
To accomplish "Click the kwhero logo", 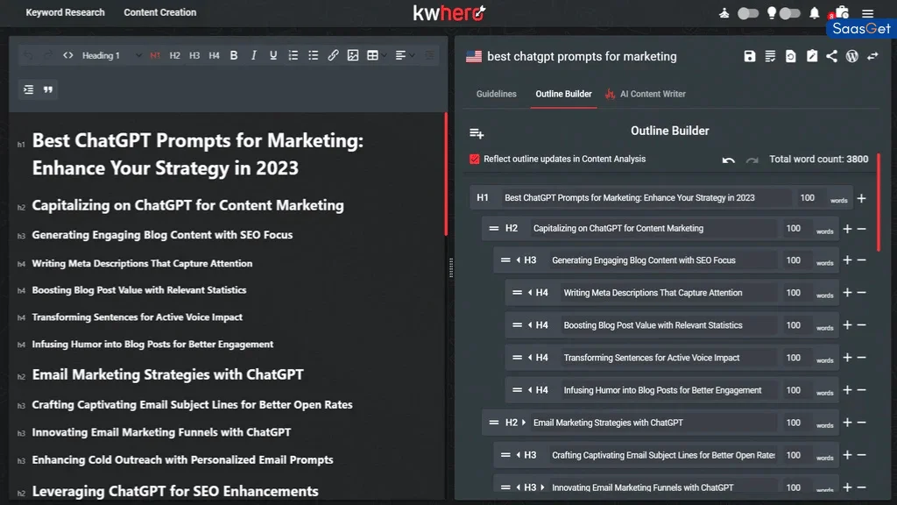I will 449,12.
